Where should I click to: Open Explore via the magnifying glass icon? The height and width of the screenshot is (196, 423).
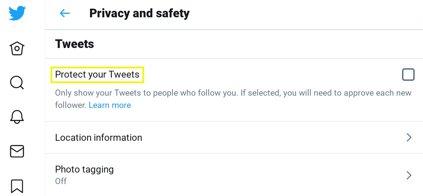pyautogui.click(x=17, y=83)
